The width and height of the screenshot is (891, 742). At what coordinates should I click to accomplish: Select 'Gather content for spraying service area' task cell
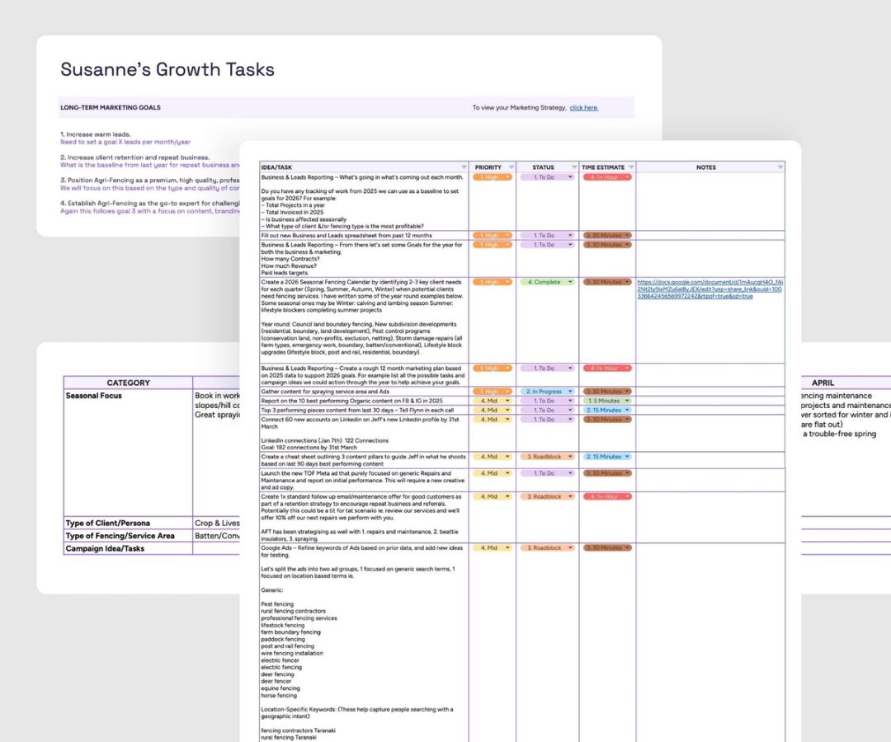pos(364,392)
